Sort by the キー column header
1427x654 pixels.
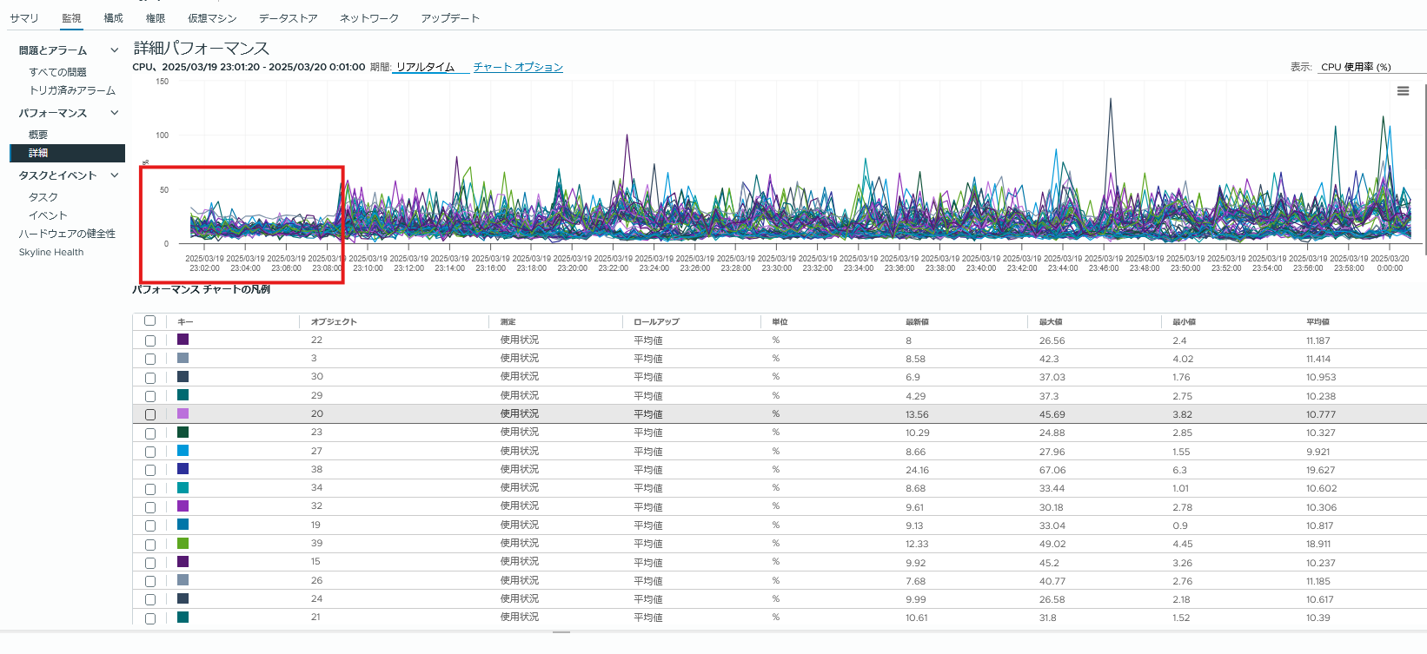(x=185, y=322)
